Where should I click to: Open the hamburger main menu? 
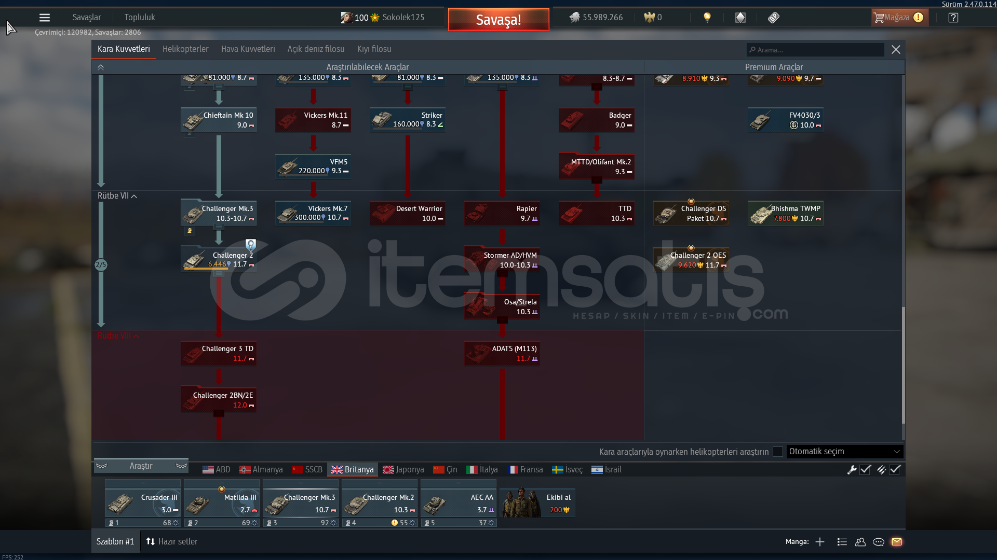point(45,18)
